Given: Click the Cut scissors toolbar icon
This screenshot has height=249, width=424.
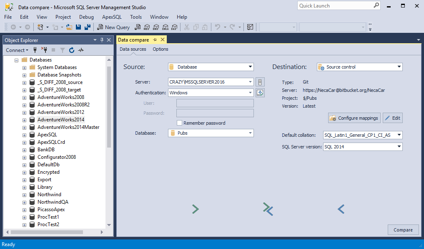Looking at the screenshot, I should (187, 27).
